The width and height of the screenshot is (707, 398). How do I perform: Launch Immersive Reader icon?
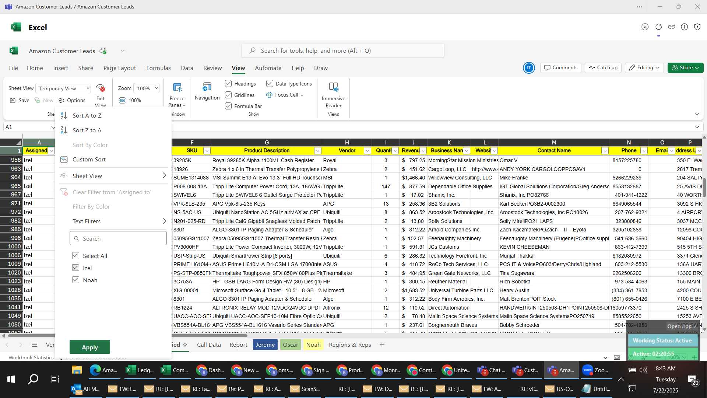tap(333, 87)
